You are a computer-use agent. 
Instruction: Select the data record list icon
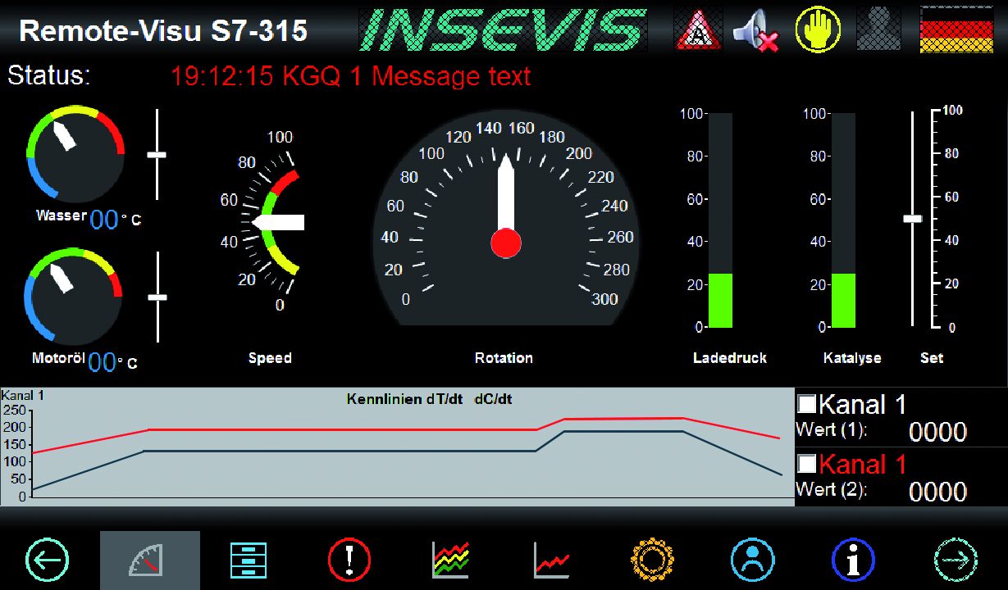(x=248, y=558)
